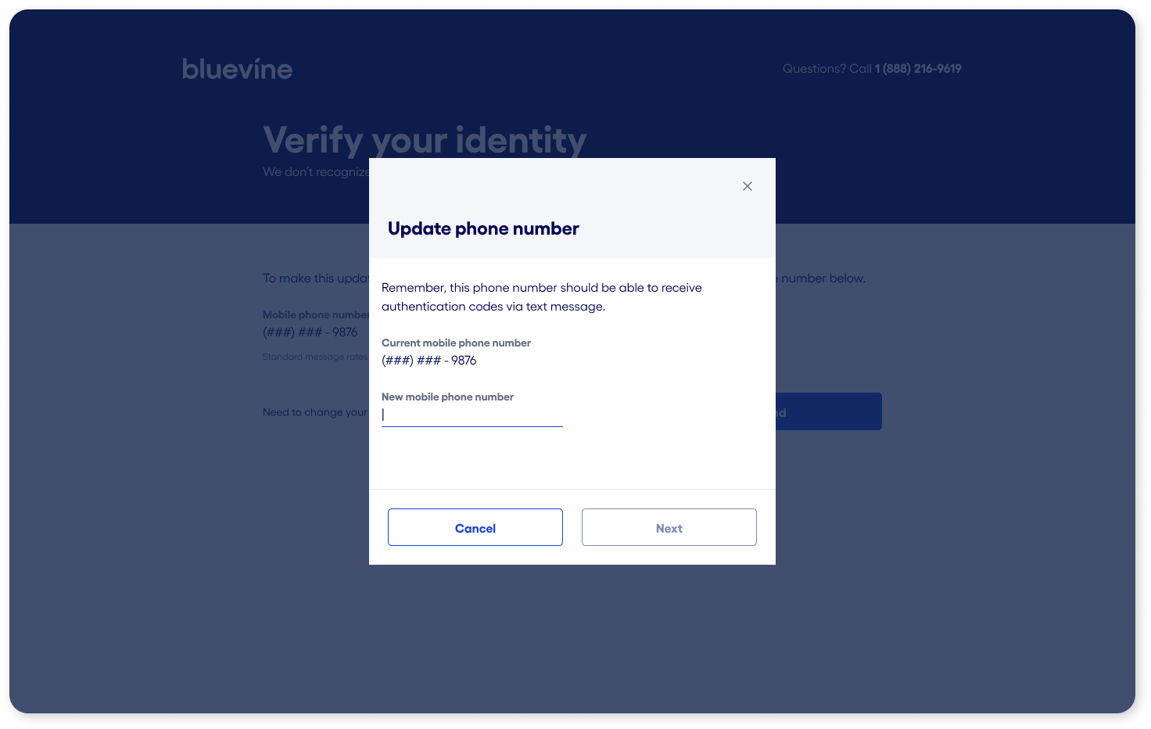Click the Need to change your link text

(x=315, y=411)
